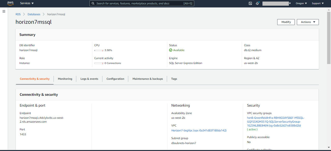331x151 pixels.
Task: Expand the Actions dropdown
Action: coord(307,22)
